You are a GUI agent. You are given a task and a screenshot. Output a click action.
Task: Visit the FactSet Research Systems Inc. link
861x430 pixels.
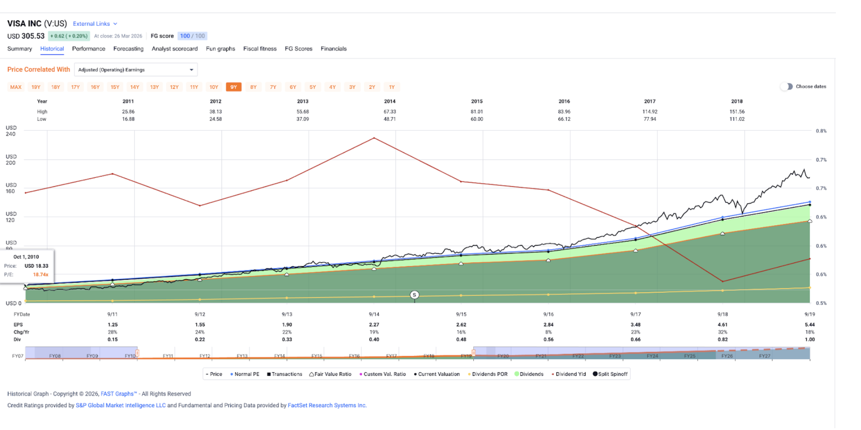coord(327,406)
